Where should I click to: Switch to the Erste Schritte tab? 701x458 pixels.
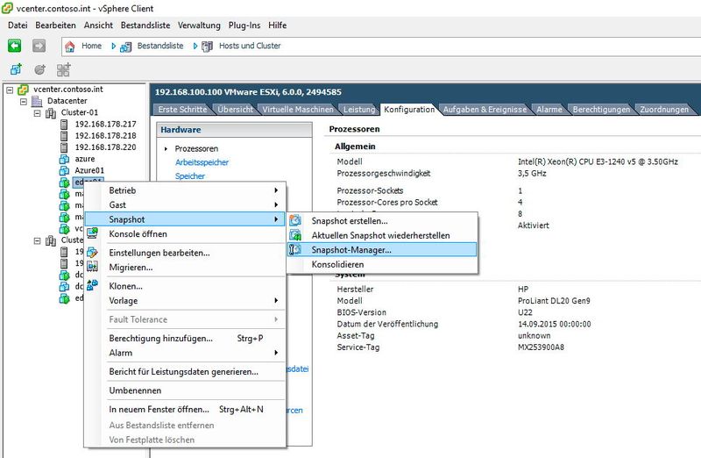[x=182, y=110]
